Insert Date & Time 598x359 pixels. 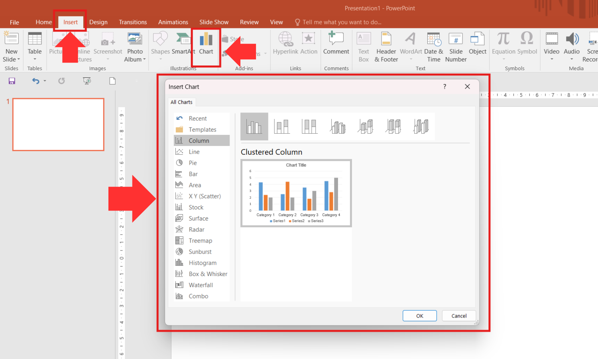coord(434,47)
